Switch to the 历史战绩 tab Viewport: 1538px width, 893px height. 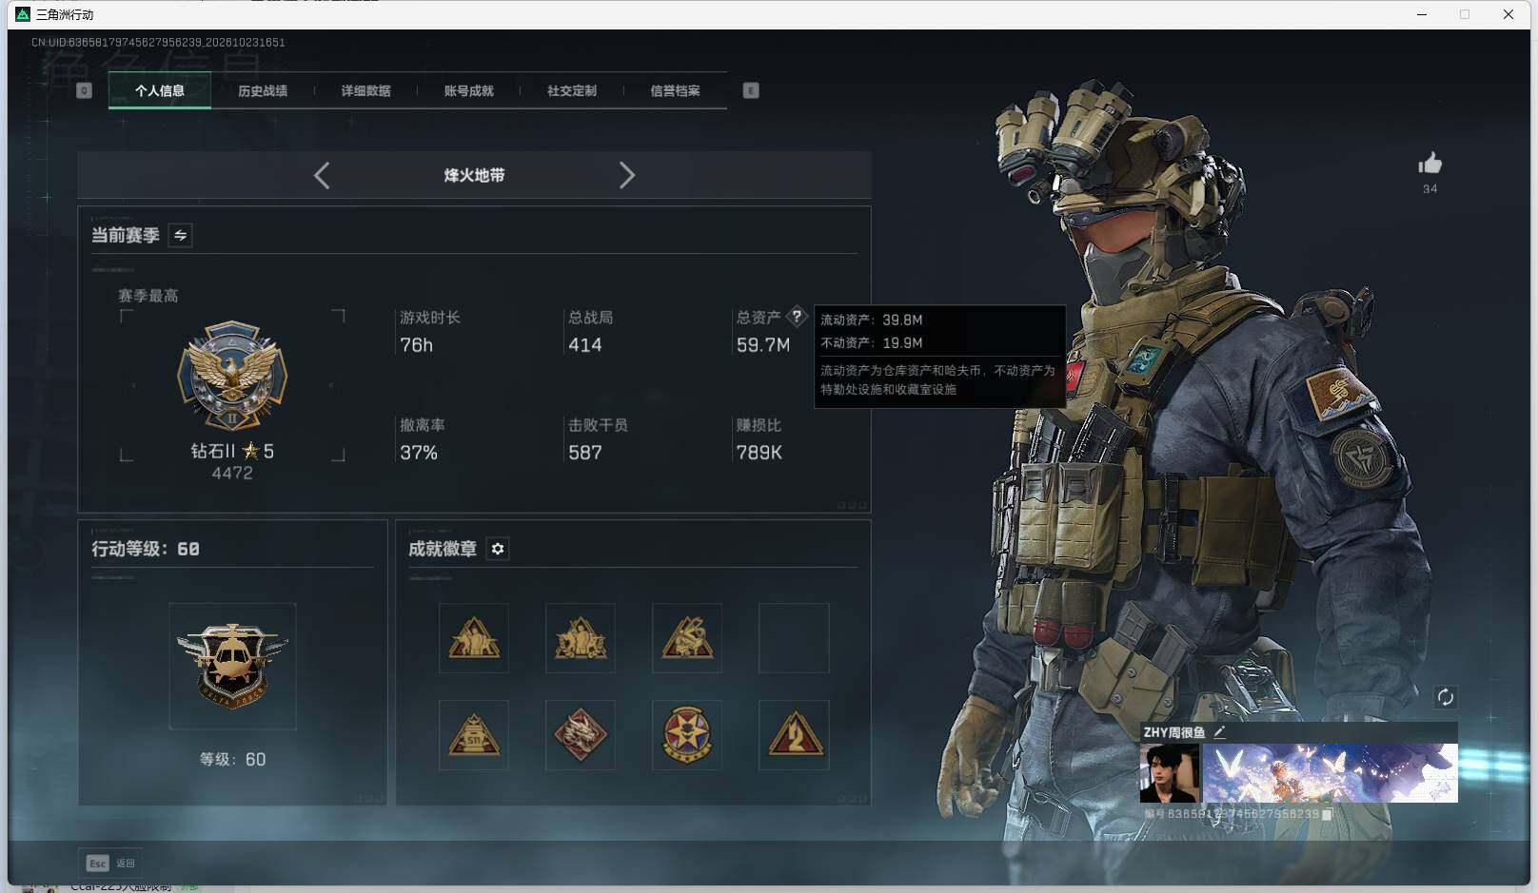pos(263,90)
